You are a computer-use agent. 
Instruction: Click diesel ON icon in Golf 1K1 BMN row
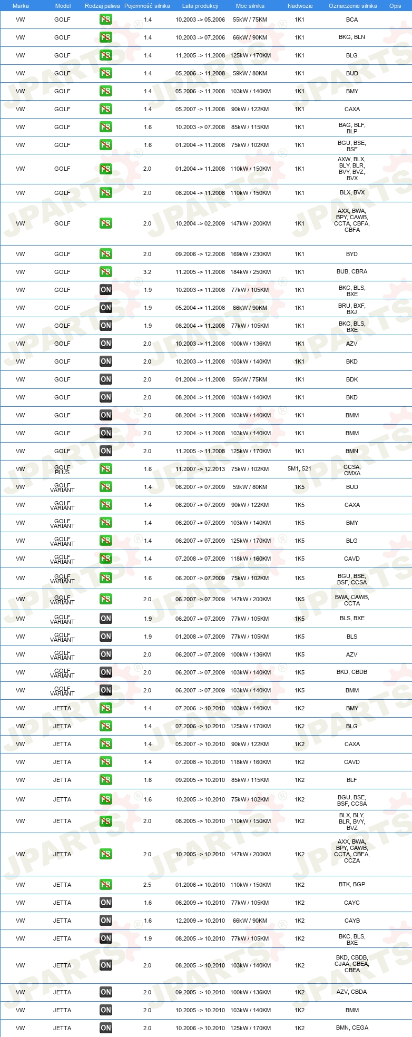click(x=106, y=451)
